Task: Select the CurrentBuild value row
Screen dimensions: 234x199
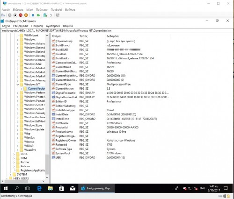Action: 110,67
